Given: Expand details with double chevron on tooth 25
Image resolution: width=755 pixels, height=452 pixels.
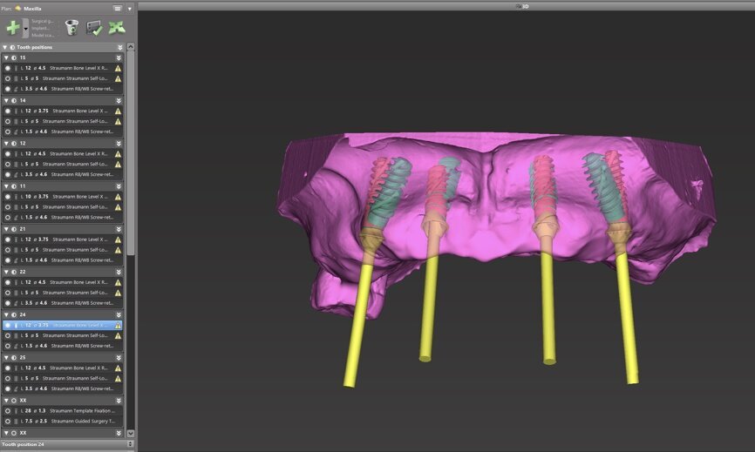Looking at the screenshot, I should [x=119, y=357].
